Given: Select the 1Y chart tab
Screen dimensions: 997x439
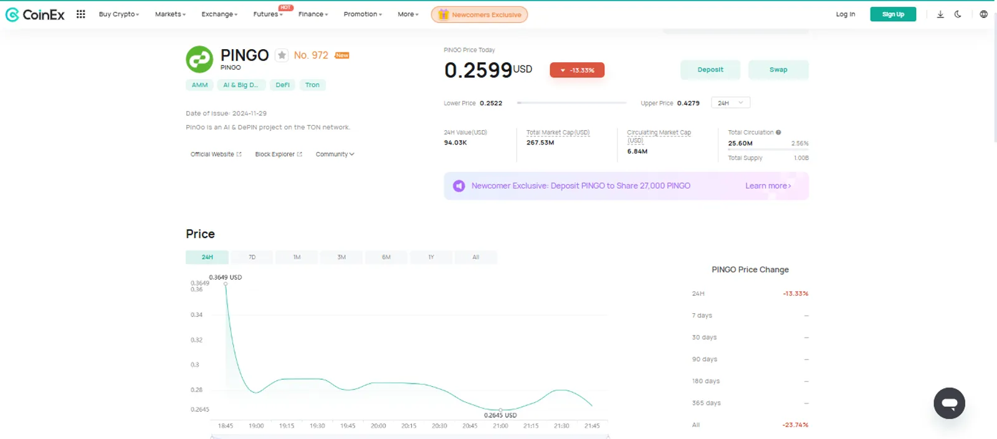Looking at the screenshot, I should pos(431,257).
